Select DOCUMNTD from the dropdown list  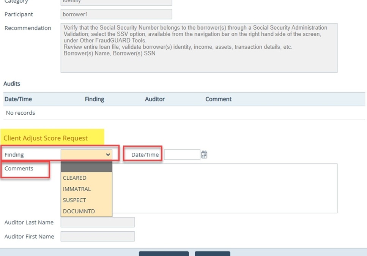tap(79, 211)
